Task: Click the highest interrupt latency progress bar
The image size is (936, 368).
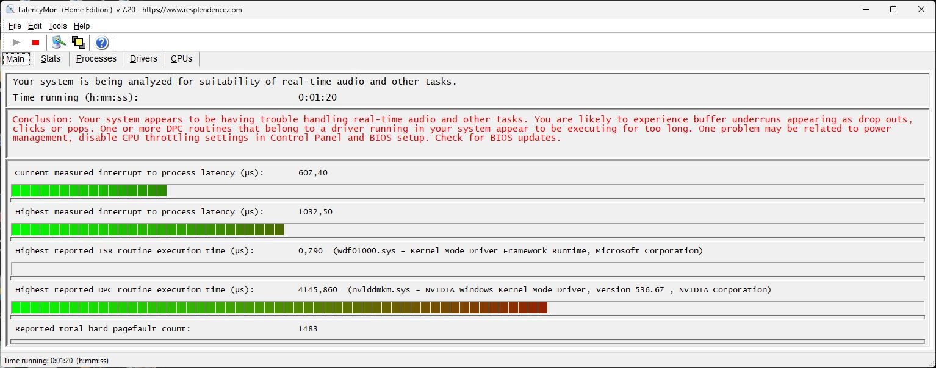Action: pyautogui.click(x=467, y=230)
